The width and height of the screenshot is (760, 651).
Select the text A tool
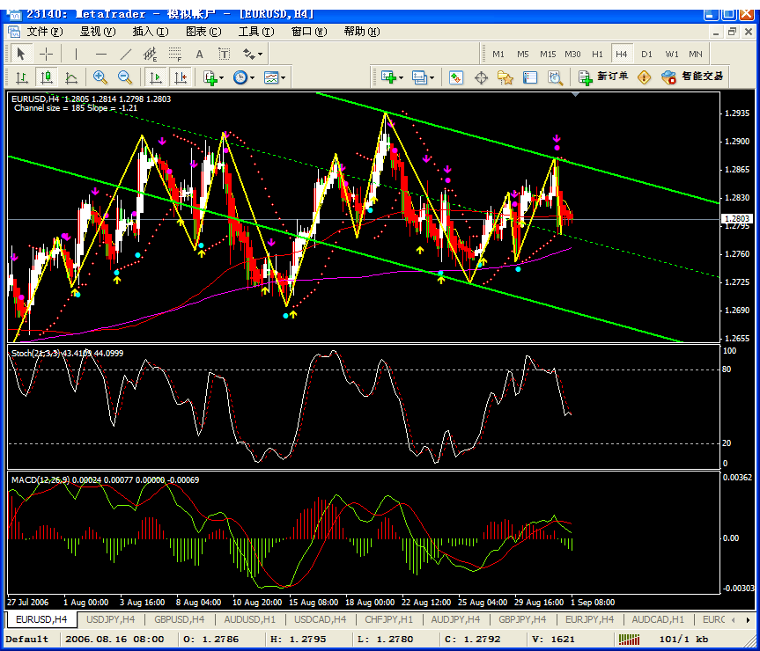[199, 54]
